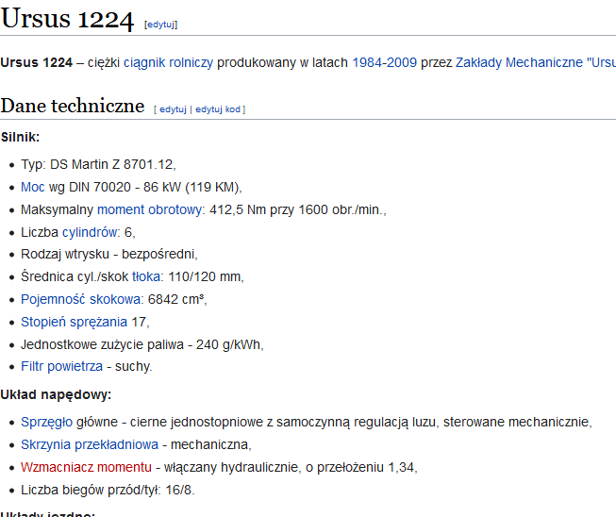Follow the 'moment obrotowy' link

click(150, 208)
